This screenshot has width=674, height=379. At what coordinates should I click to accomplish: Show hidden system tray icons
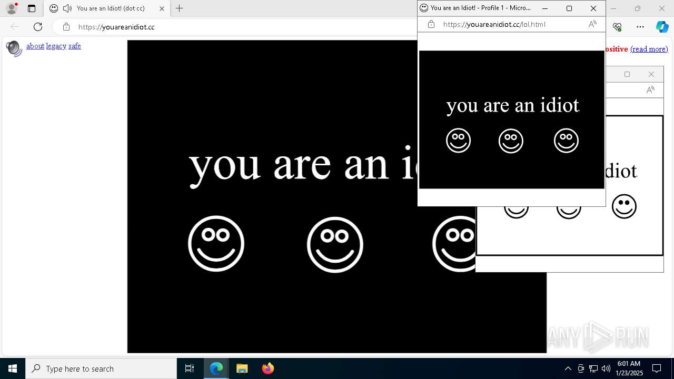[x=568, y=368]
